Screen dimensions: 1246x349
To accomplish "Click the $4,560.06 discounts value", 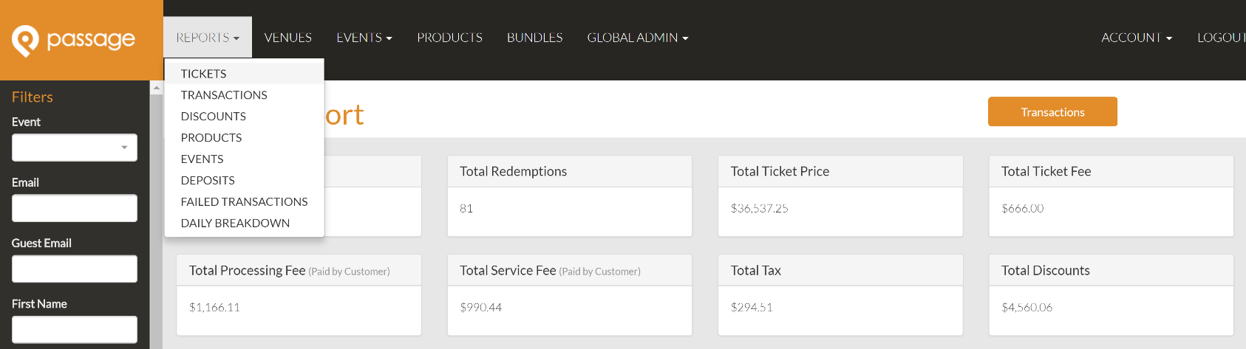I will [x=1027, y=308].
